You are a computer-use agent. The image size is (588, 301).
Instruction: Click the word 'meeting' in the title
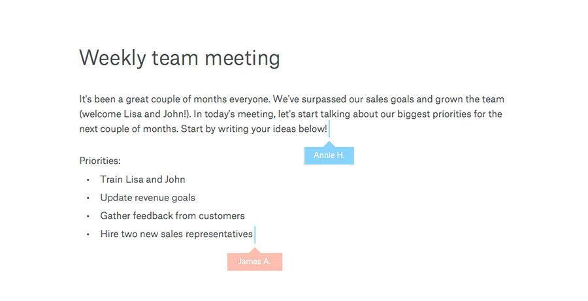click(x=242, y=59)
